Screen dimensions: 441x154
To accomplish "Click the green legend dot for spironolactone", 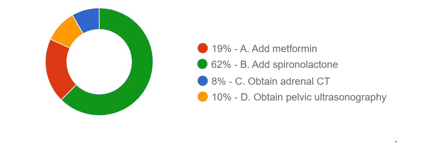I will [x=203, y=65].
